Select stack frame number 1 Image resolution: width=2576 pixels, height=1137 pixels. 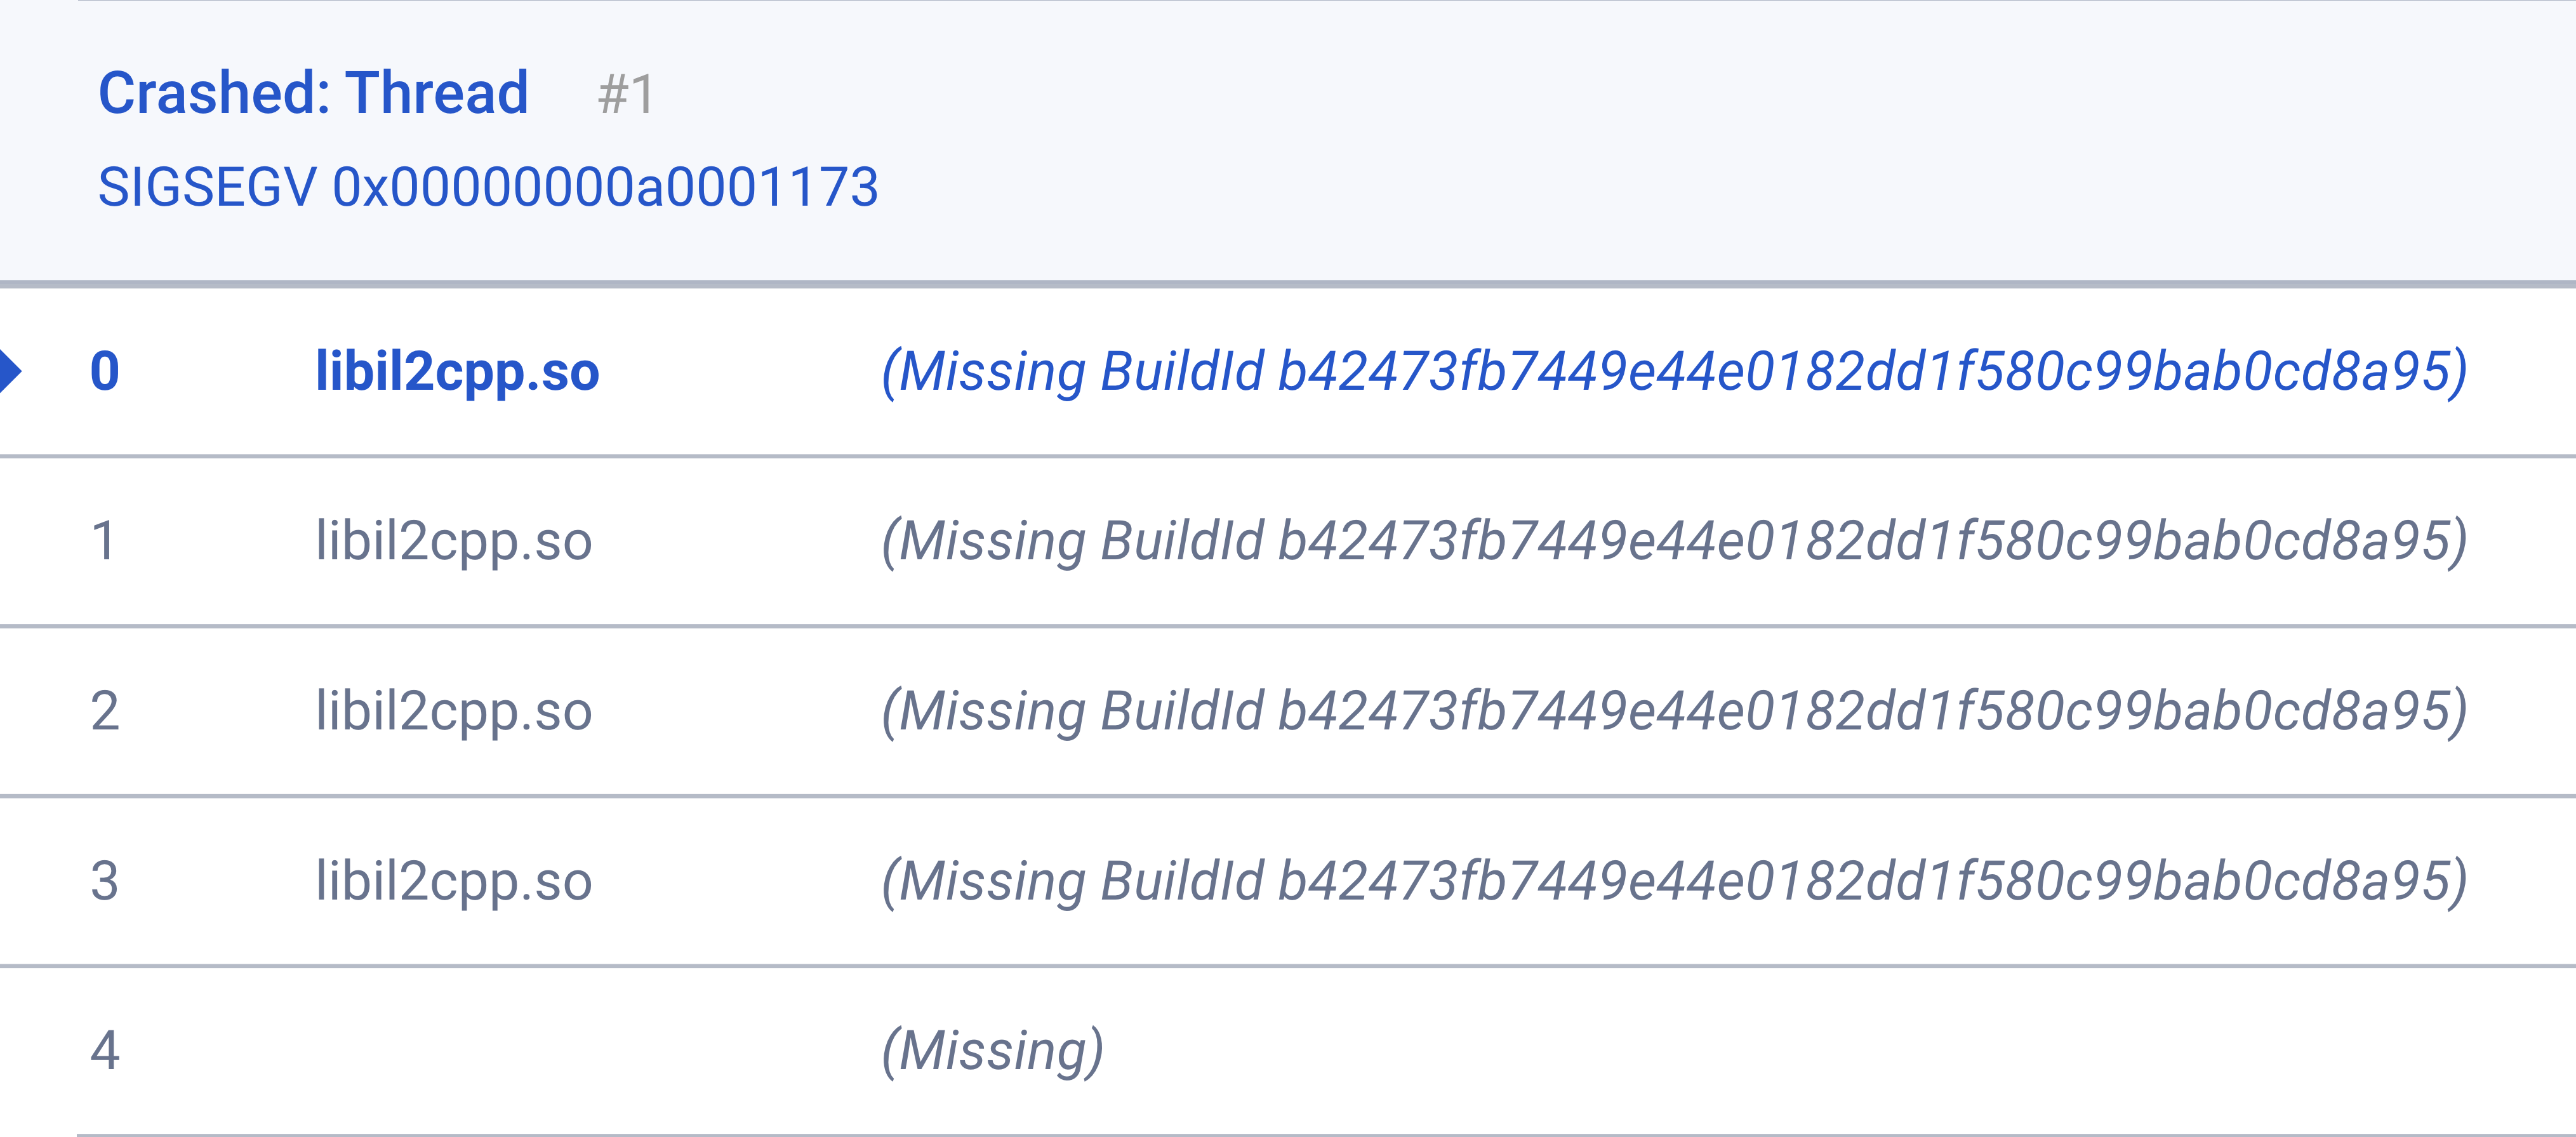(x=104, y=541)
